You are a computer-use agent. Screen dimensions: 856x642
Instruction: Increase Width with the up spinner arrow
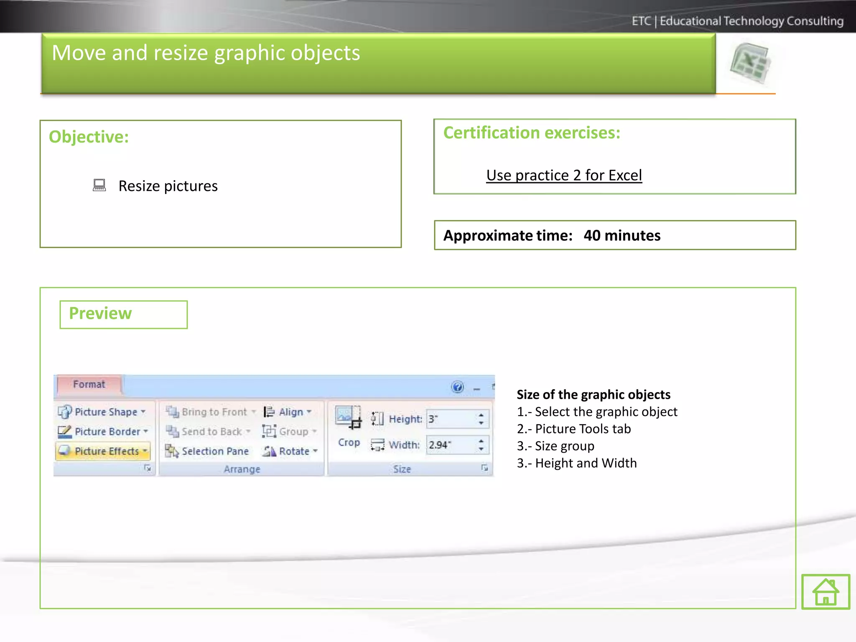pyautogui.click(x=481, y=441)
